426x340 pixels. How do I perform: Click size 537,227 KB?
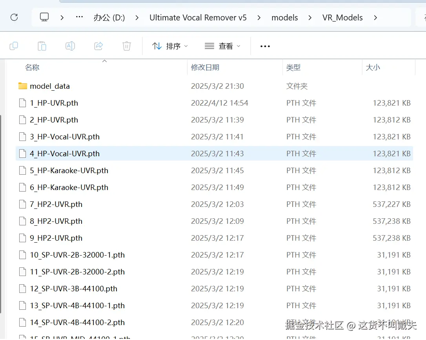[391, 204]
